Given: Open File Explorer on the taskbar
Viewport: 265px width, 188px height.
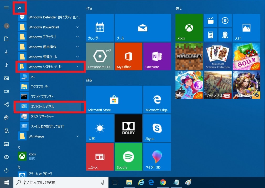Looking at the screenshot, I should pos(129,182).
